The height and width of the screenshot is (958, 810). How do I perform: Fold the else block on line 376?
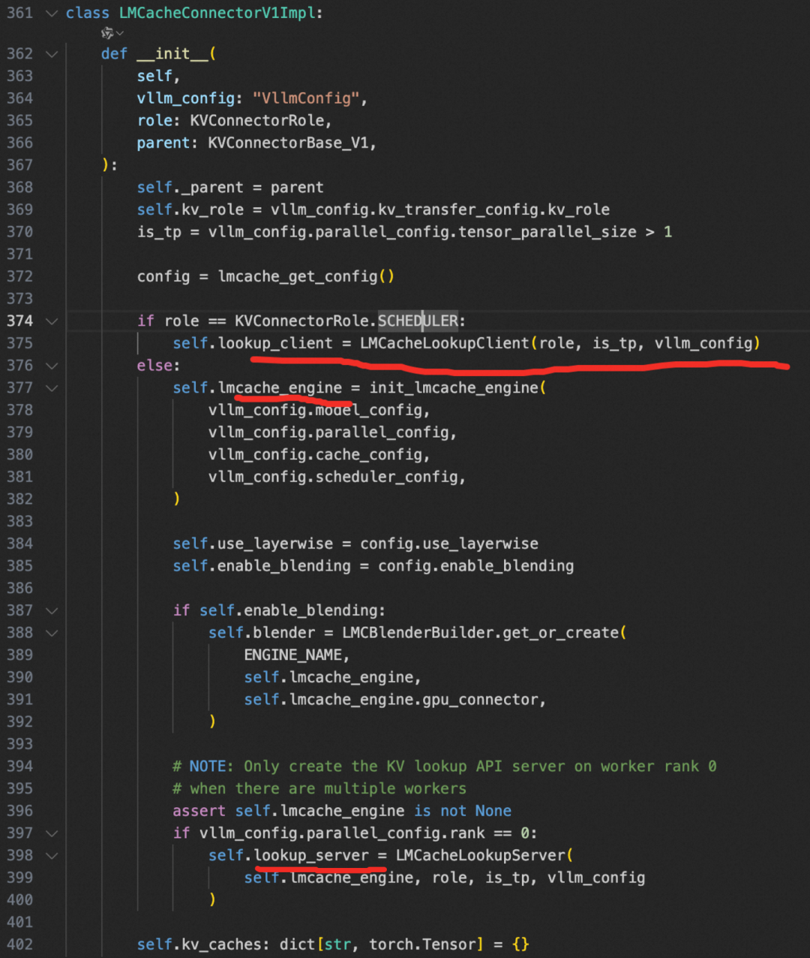52,366
